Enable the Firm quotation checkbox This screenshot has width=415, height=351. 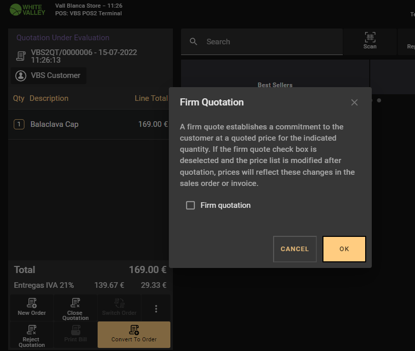tap(191, 205)
